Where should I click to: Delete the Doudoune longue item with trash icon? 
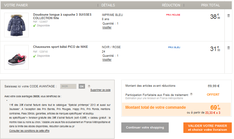pos(229,16)
